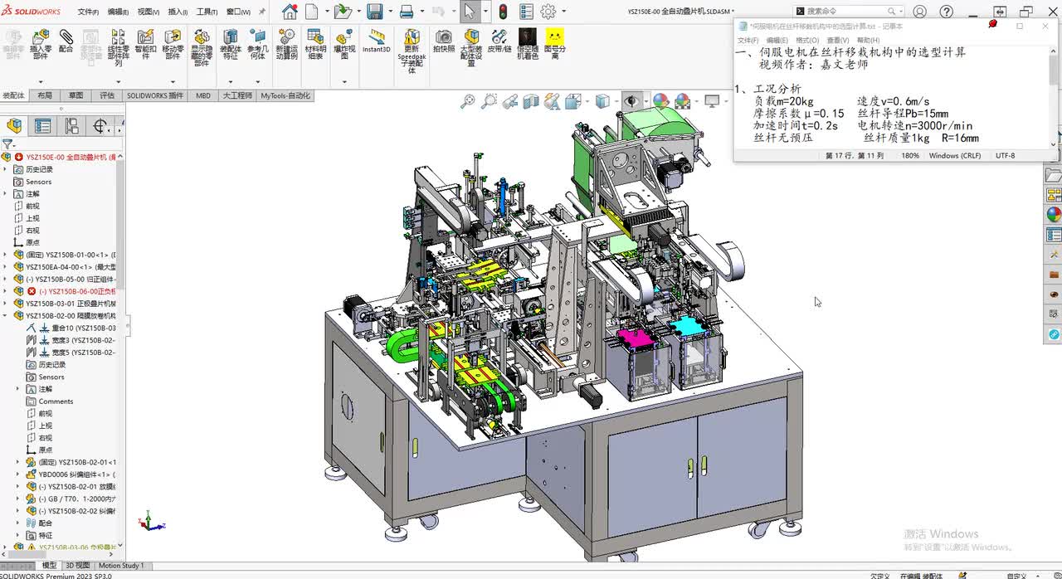Open the Options gear icon
The width and height of the screenshot is (1062, 579).
[548, 12]
